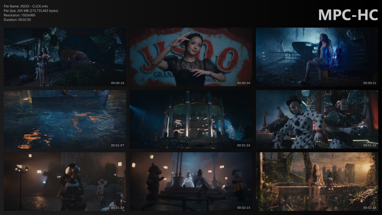
Task: Click the polka-dot dancers thumbnail at 00:01:42
Action: tap(317, 119)
